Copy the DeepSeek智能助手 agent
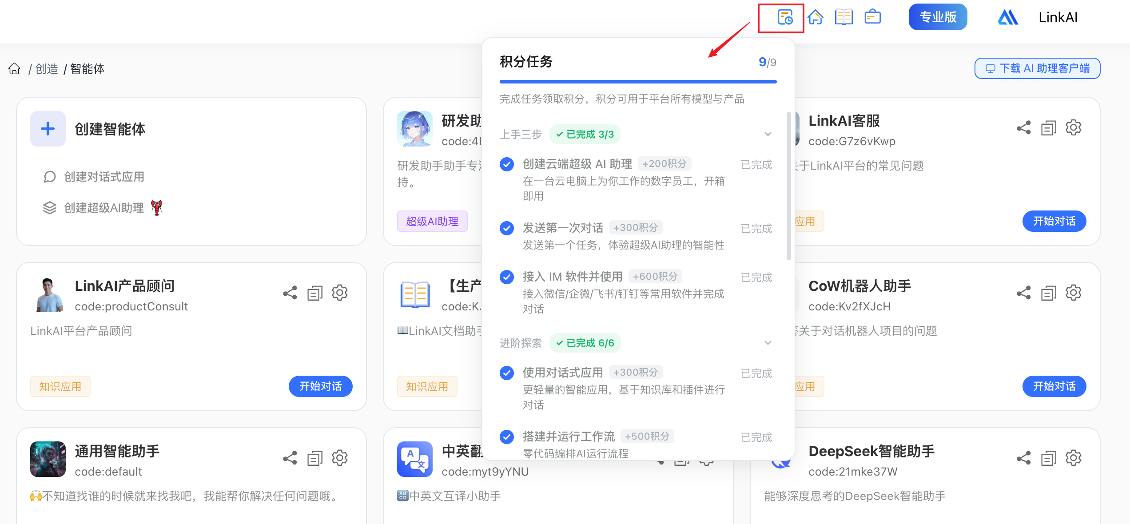The image size is (1130, 524). [1049, 458]
